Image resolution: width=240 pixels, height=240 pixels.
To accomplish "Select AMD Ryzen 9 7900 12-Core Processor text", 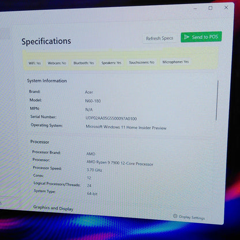I will (120, 163).
